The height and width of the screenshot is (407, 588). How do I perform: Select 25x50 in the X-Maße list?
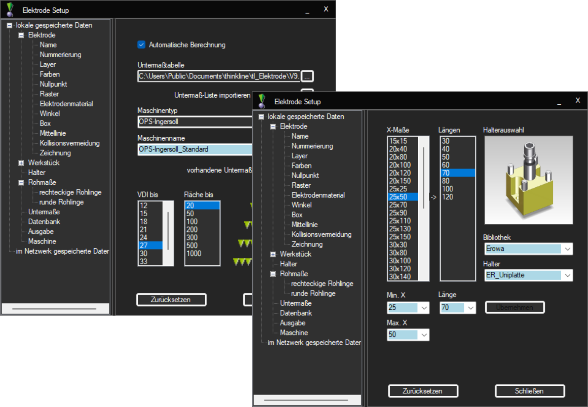403,197
